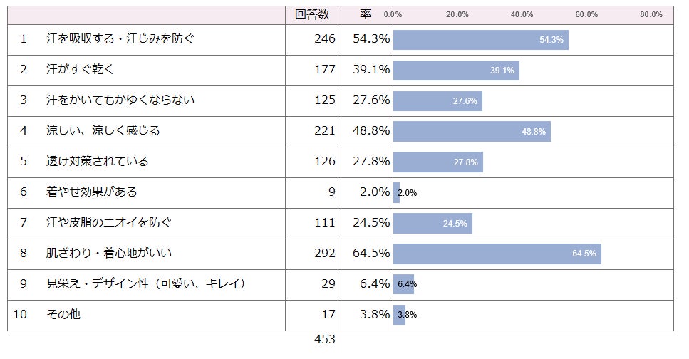Select the small 2.0% bar in row 6
The height and width of the screenshot is (359, 689).
(396, 193)
